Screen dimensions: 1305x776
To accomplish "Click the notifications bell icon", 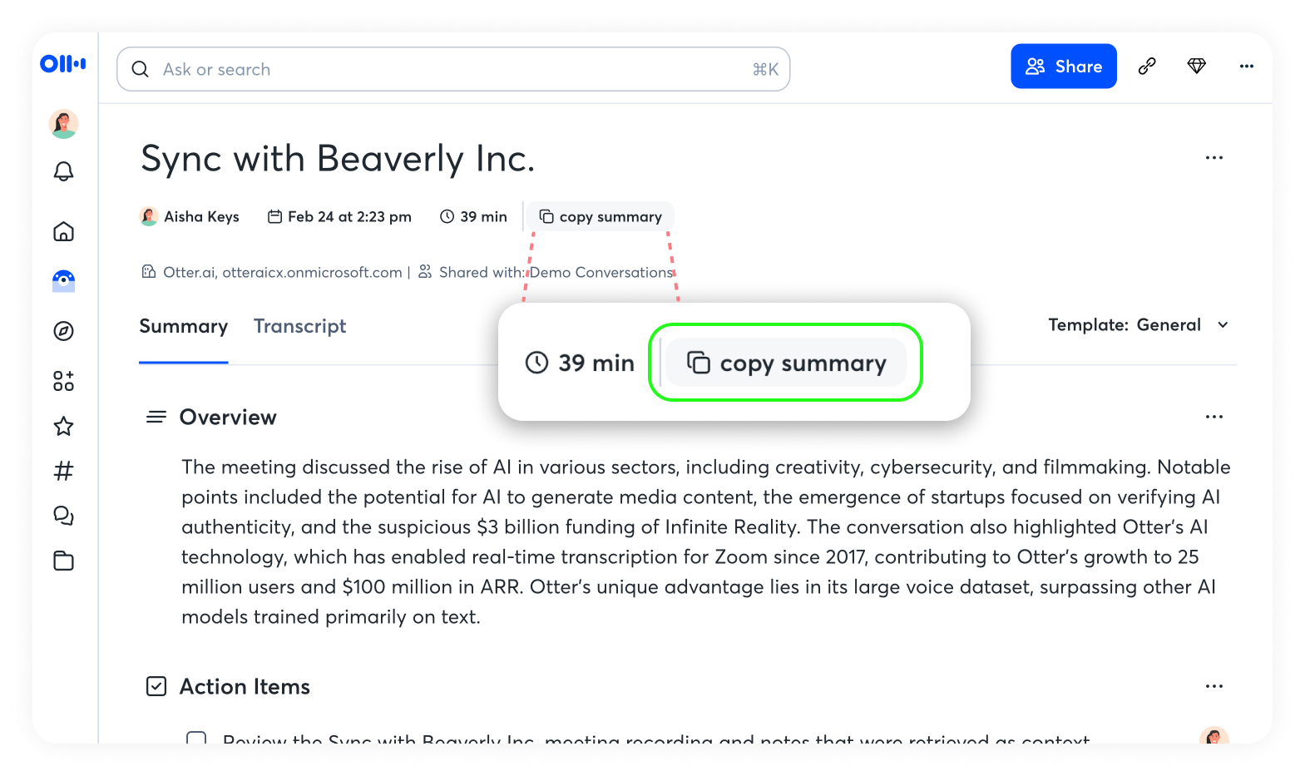I will [63, 171].
